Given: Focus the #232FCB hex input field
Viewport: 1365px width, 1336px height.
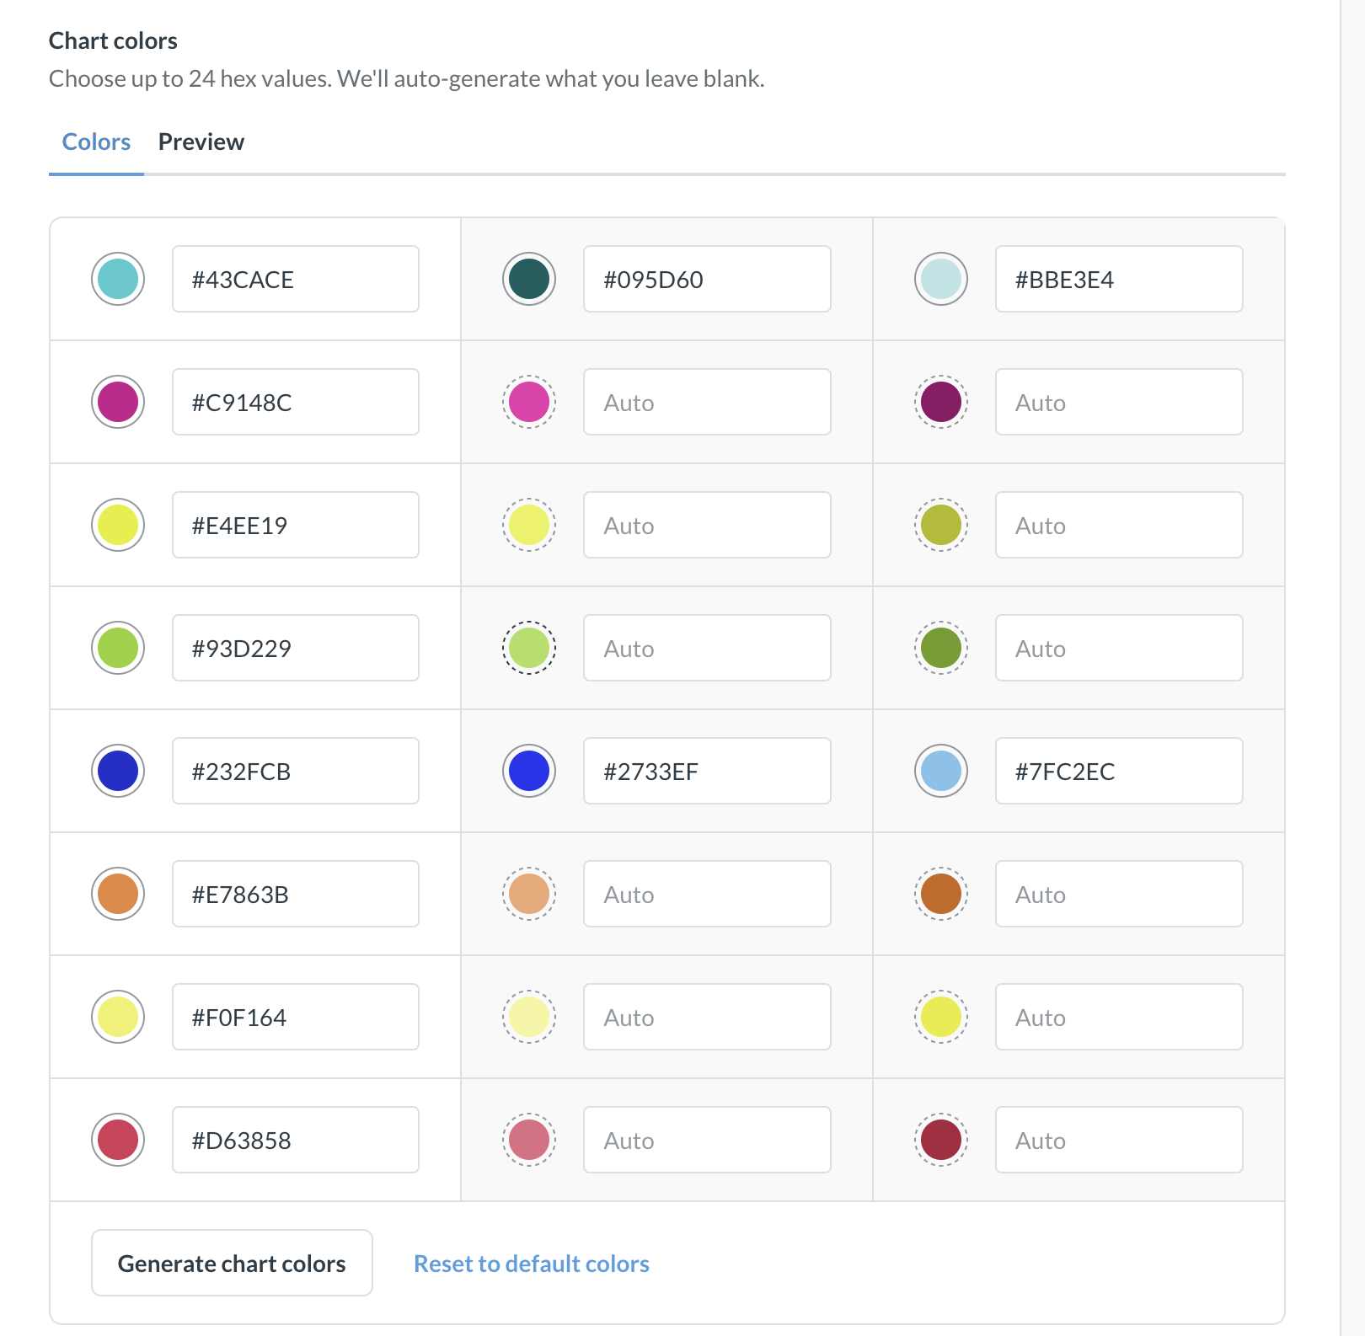Looking at the screenshot, I should click(295, 771).
